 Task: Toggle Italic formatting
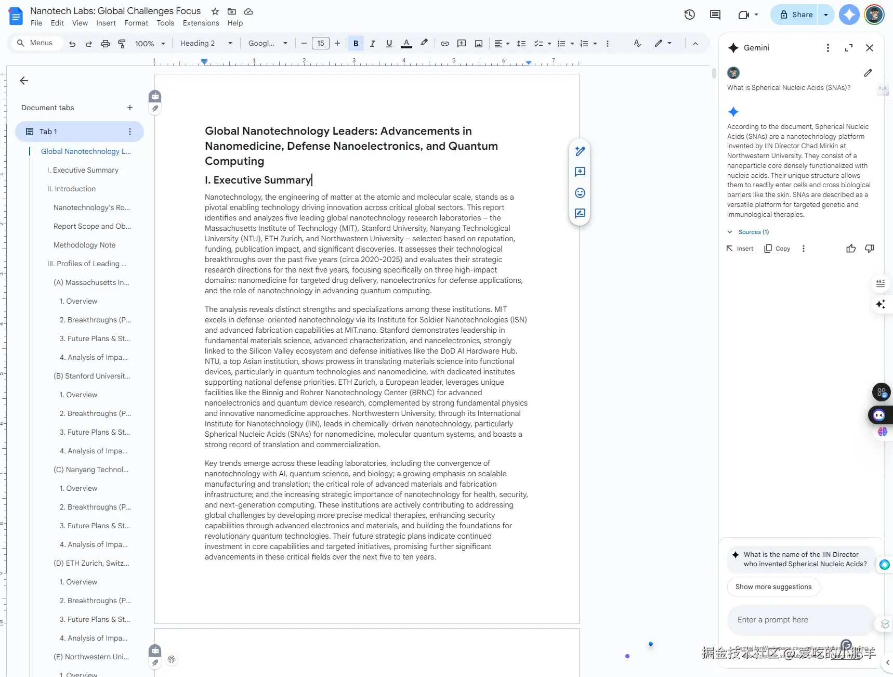tap(373, 44)
